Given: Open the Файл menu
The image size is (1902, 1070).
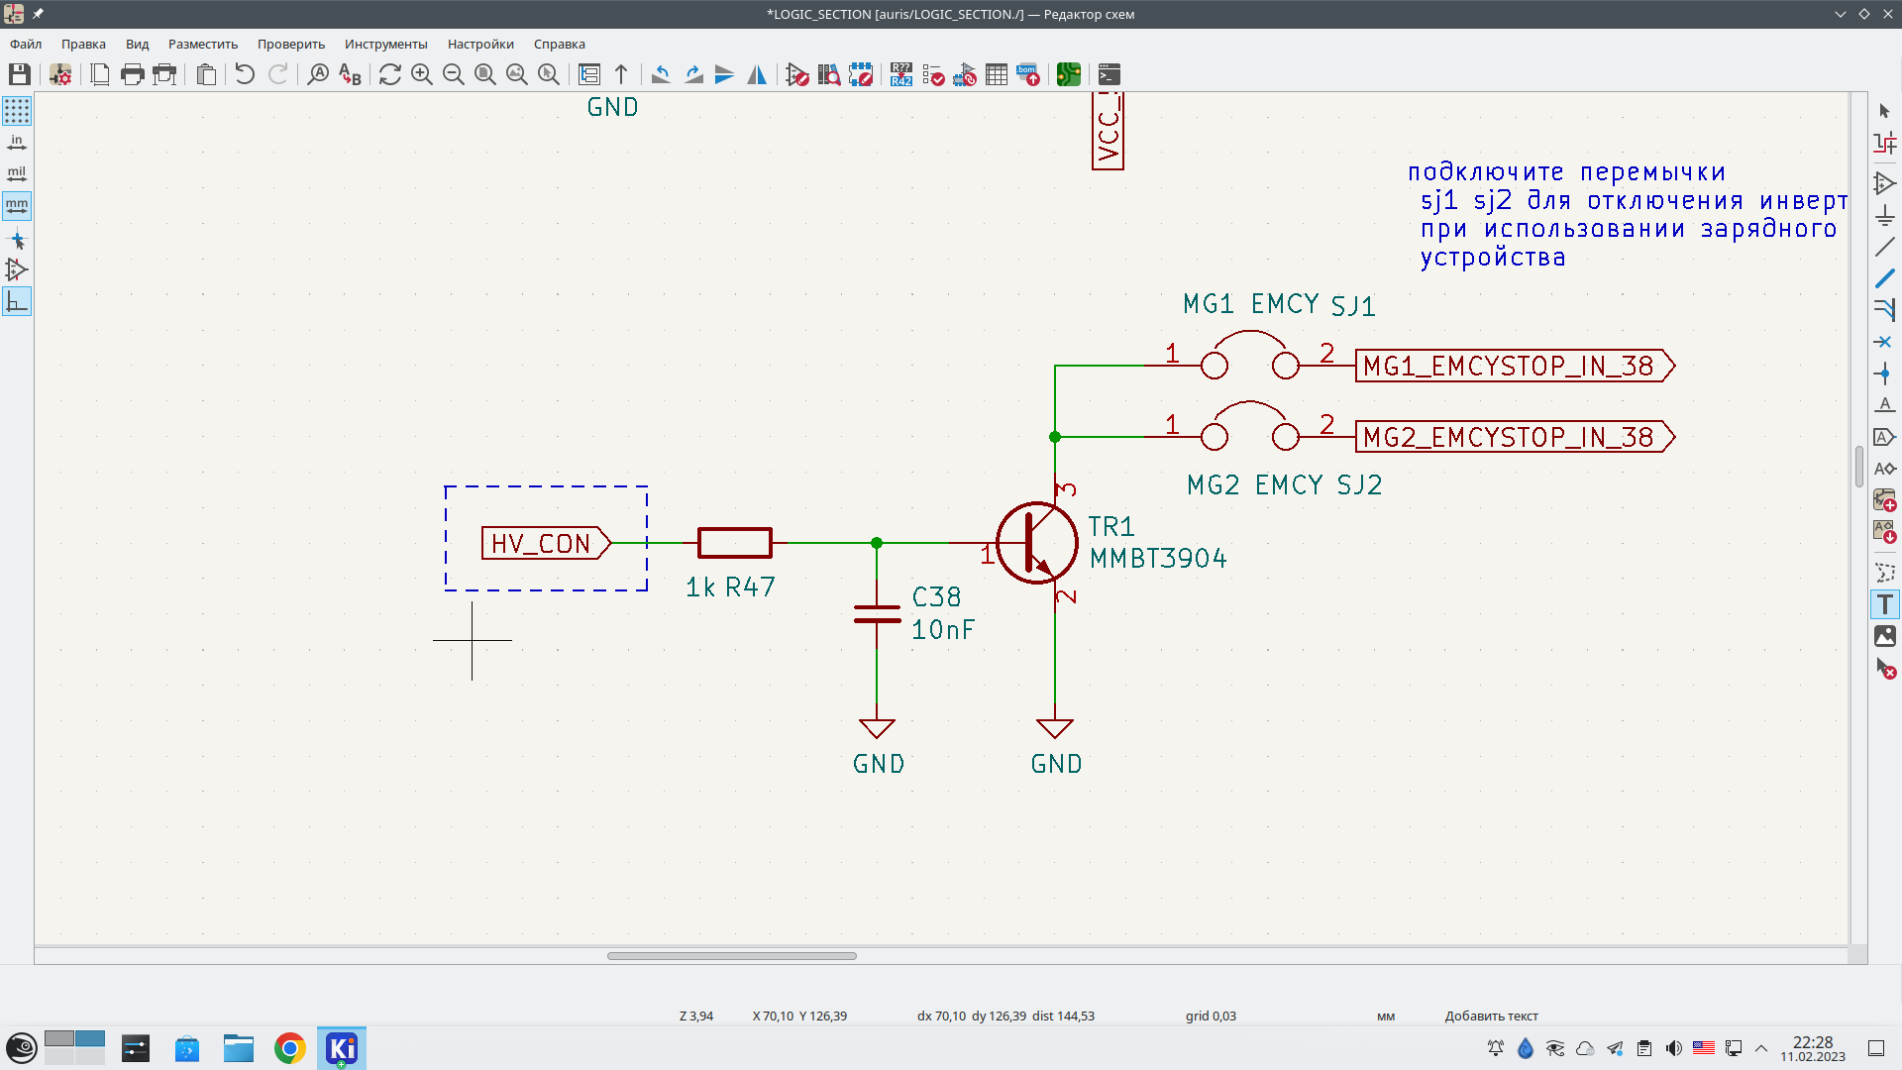Looking at the screenshot, I should [x=26, y=44].
